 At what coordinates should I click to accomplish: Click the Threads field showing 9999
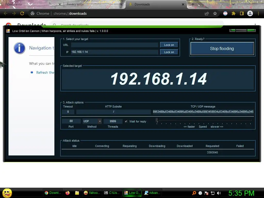(x=113, y=121)
